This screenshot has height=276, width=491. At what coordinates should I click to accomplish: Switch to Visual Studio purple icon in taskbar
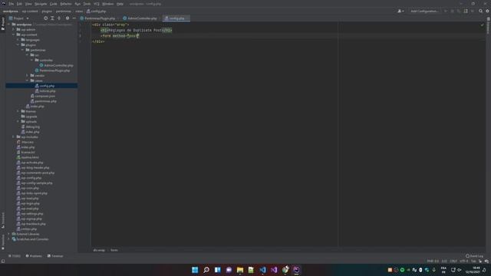point(274,270)
